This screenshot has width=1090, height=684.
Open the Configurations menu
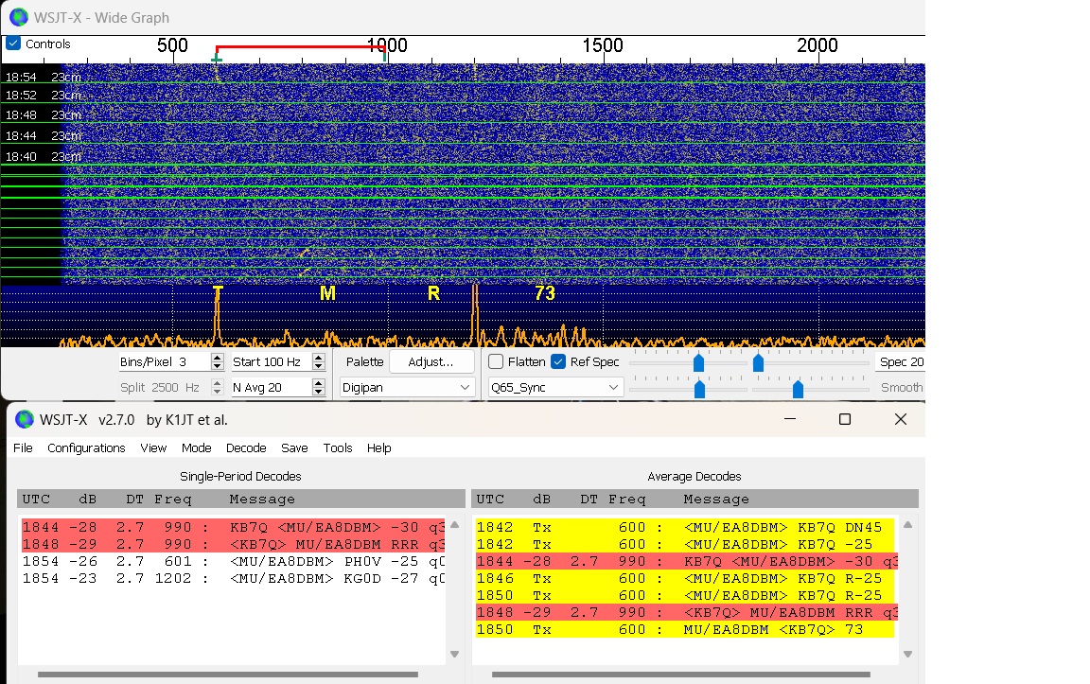coord(86,447)
